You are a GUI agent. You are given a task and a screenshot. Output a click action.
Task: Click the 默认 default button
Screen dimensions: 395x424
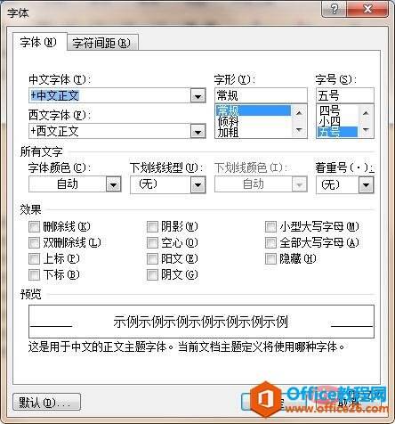tap(46, 403)
